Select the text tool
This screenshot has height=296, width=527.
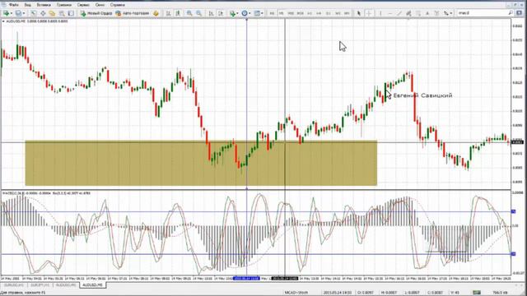coord(427,13)
